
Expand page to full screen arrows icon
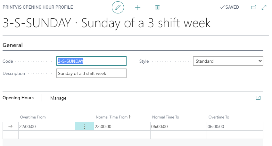click(264, 7)
